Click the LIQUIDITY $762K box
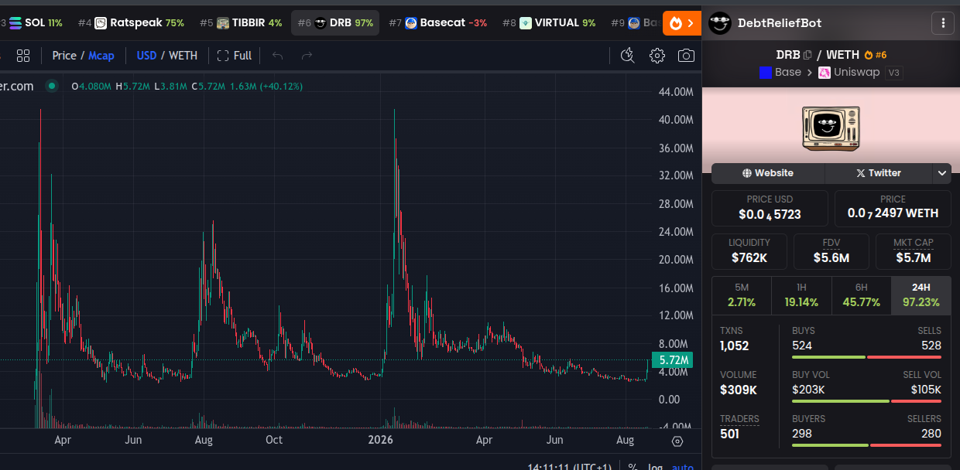 [749, 251]
